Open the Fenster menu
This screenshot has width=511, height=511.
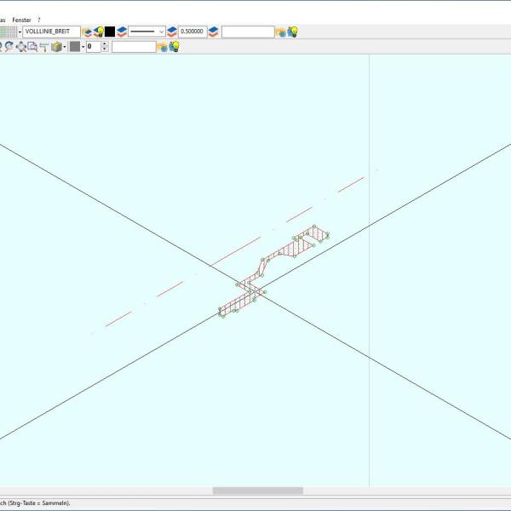click(x=21, y=20)
